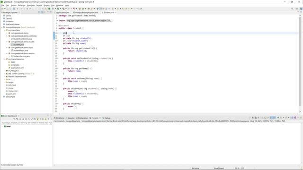Viewport: 303px width, 170px height.
Task: Expand the Maven Dependencies node
Action: [x=4, y=76]
